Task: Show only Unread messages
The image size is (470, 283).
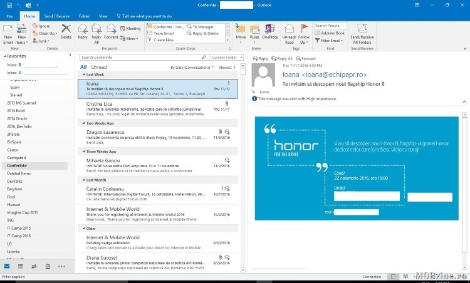Action: pyautogui.click(x=99, y=67)
